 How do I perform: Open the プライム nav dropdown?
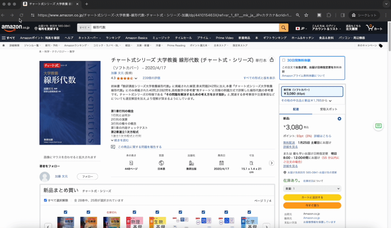click(x=204, y=38)
